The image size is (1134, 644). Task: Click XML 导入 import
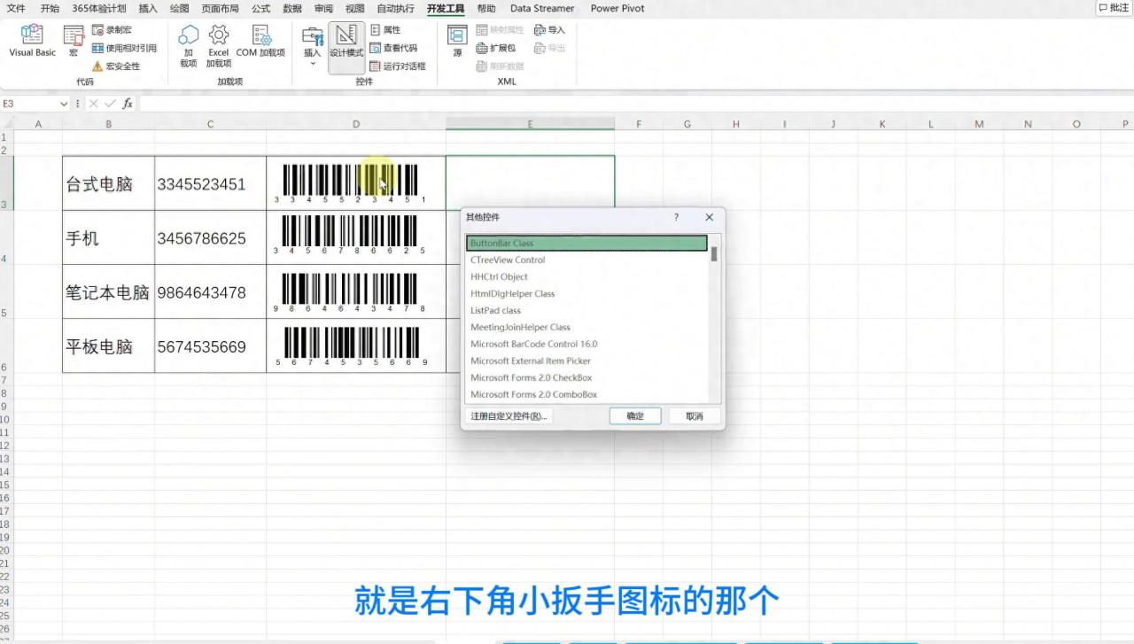[549, 30]
